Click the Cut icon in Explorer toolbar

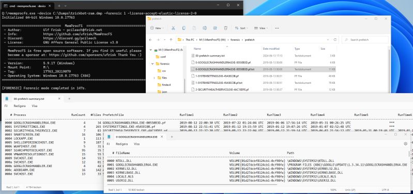tap(173, 28)
